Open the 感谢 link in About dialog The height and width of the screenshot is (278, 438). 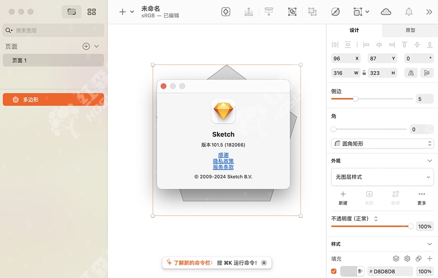point(223,155)
